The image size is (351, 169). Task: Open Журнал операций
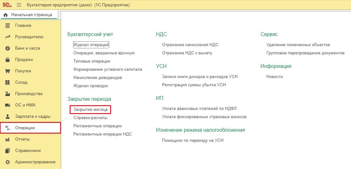[91, 45]
